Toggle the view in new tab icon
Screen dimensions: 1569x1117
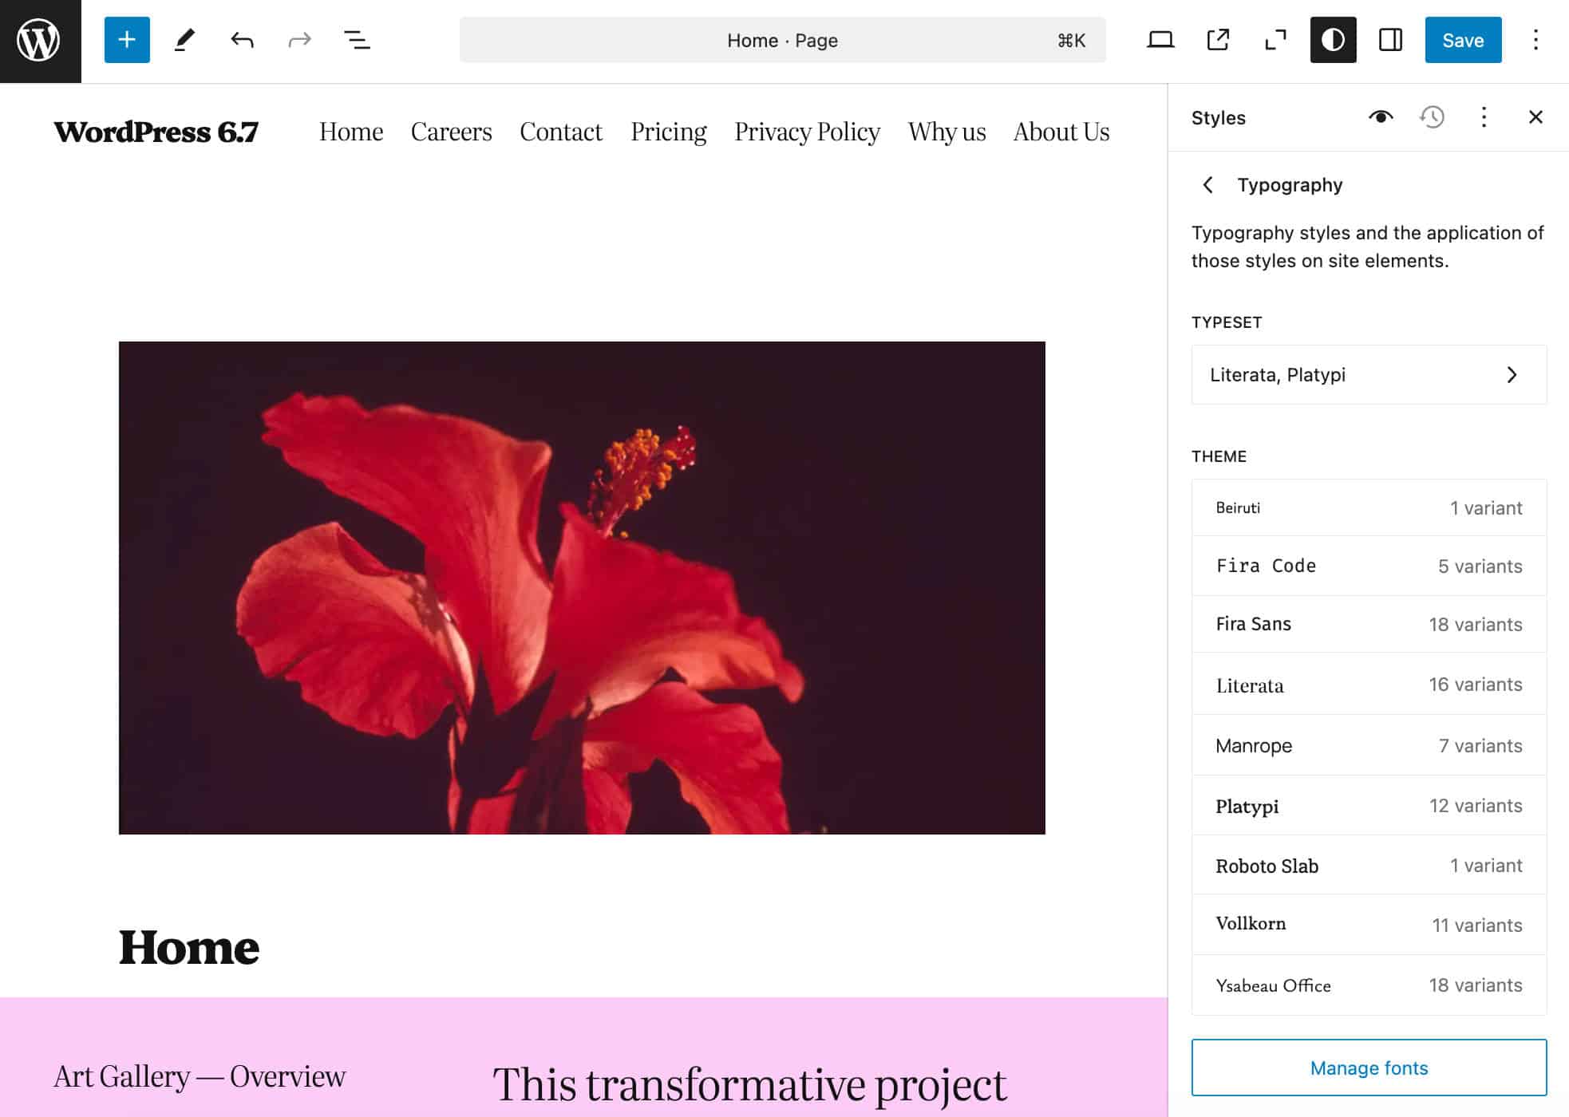click(1216, 40)
